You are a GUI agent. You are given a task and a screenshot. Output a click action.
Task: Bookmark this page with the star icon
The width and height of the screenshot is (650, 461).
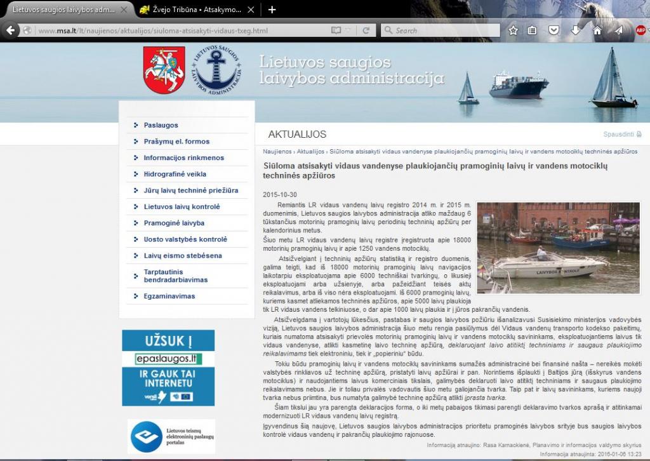point(513,30)
